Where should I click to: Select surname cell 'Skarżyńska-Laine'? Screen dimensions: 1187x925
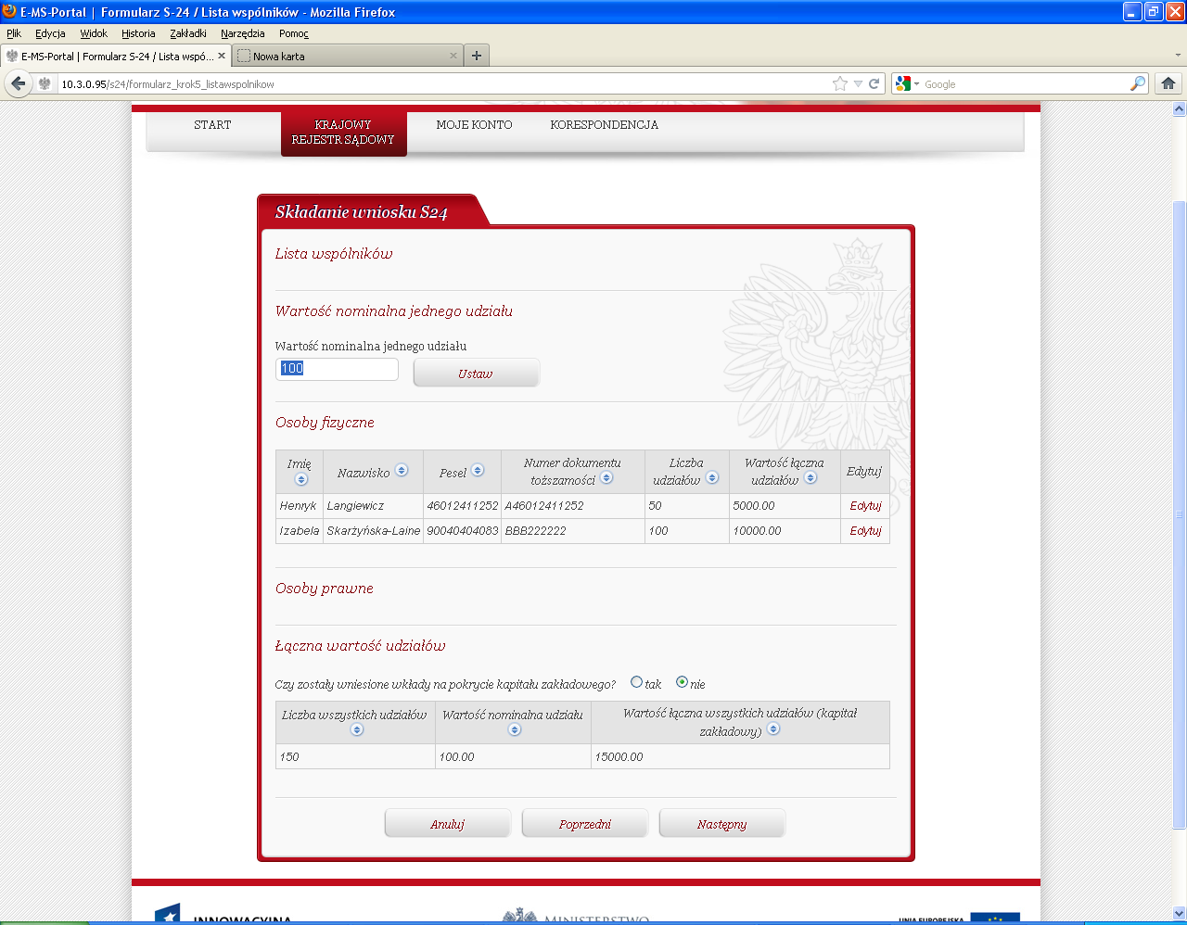pyautogui.click(x=373, y=531)
